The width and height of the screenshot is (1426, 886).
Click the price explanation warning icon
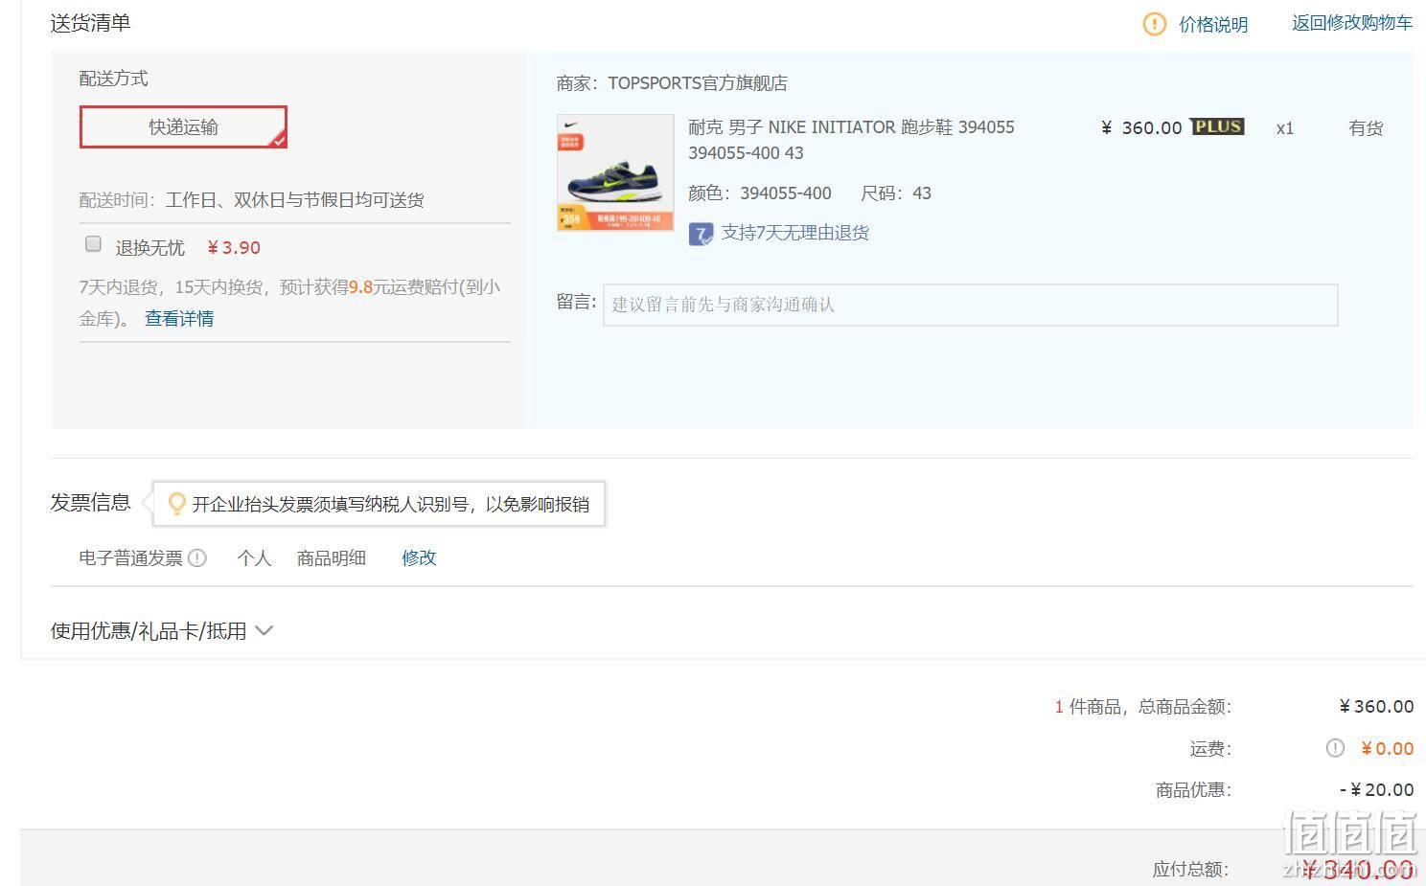[x=1155, y=24]
